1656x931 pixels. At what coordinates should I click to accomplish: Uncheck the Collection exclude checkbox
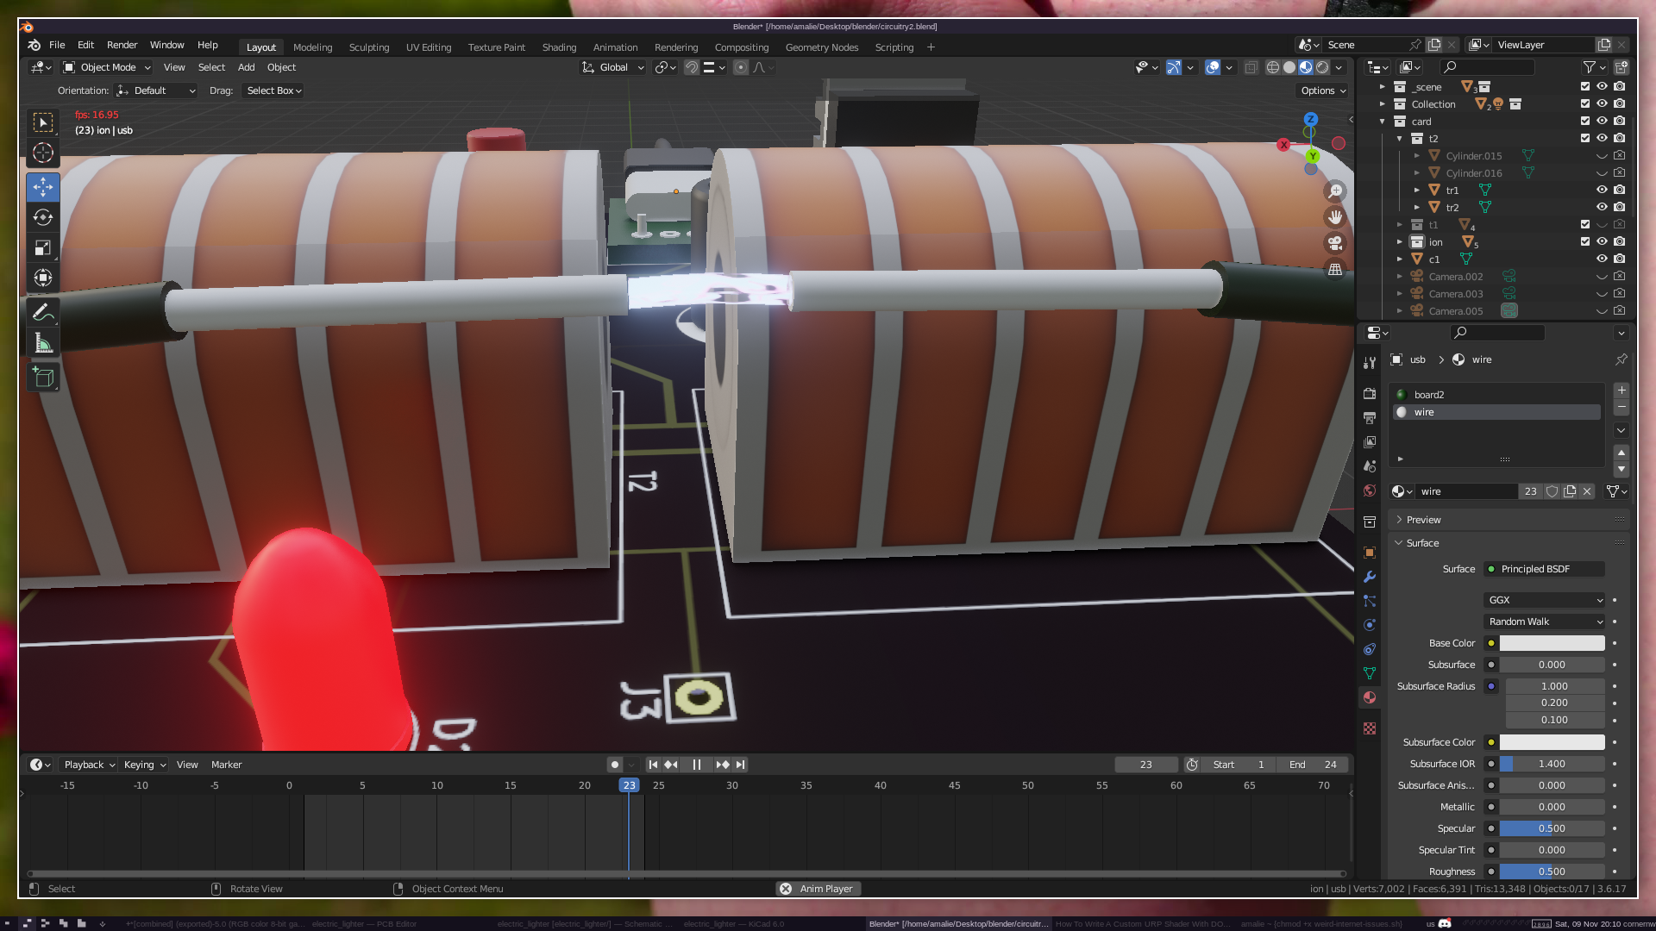[x=1585, y=103]
